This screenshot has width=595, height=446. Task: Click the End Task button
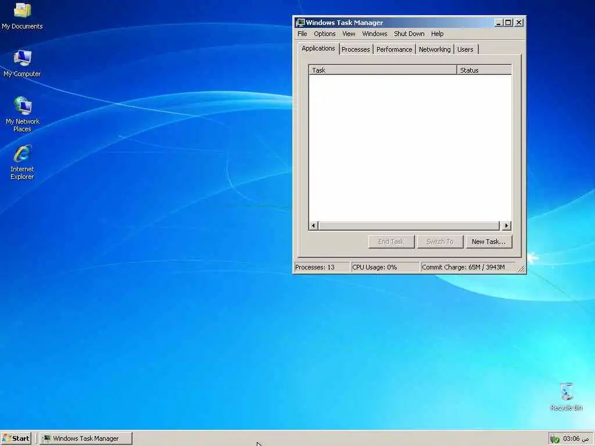(x=391, y=242)
